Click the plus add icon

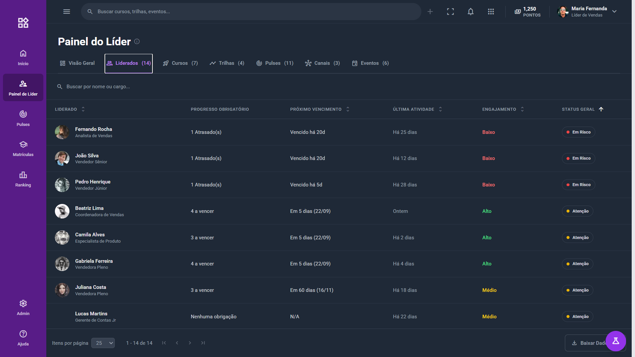tap(430, 12)
